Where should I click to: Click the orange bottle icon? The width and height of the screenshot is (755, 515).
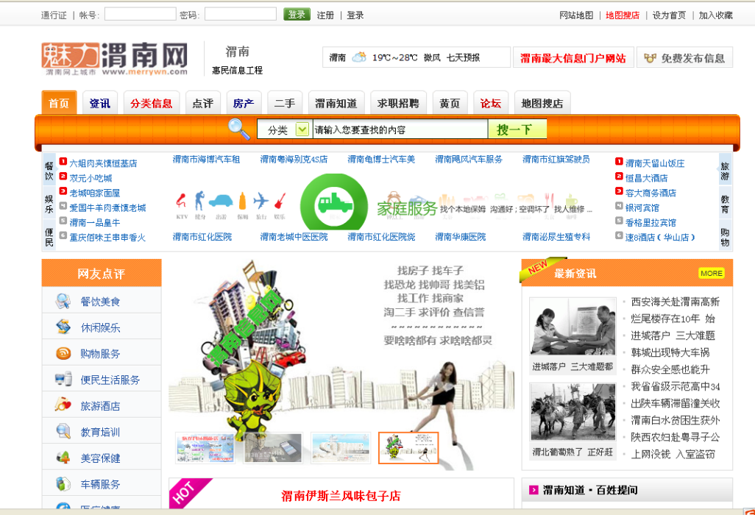[x=243, y=201]
